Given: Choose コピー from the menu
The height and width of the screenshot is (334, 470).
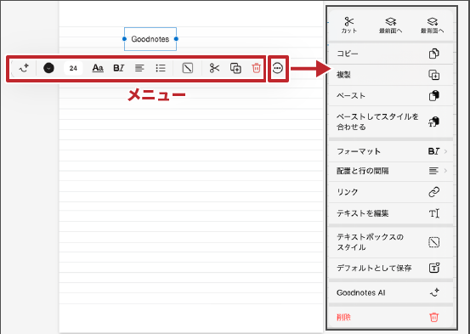Looking at the screenshot, I should [391, 54].
